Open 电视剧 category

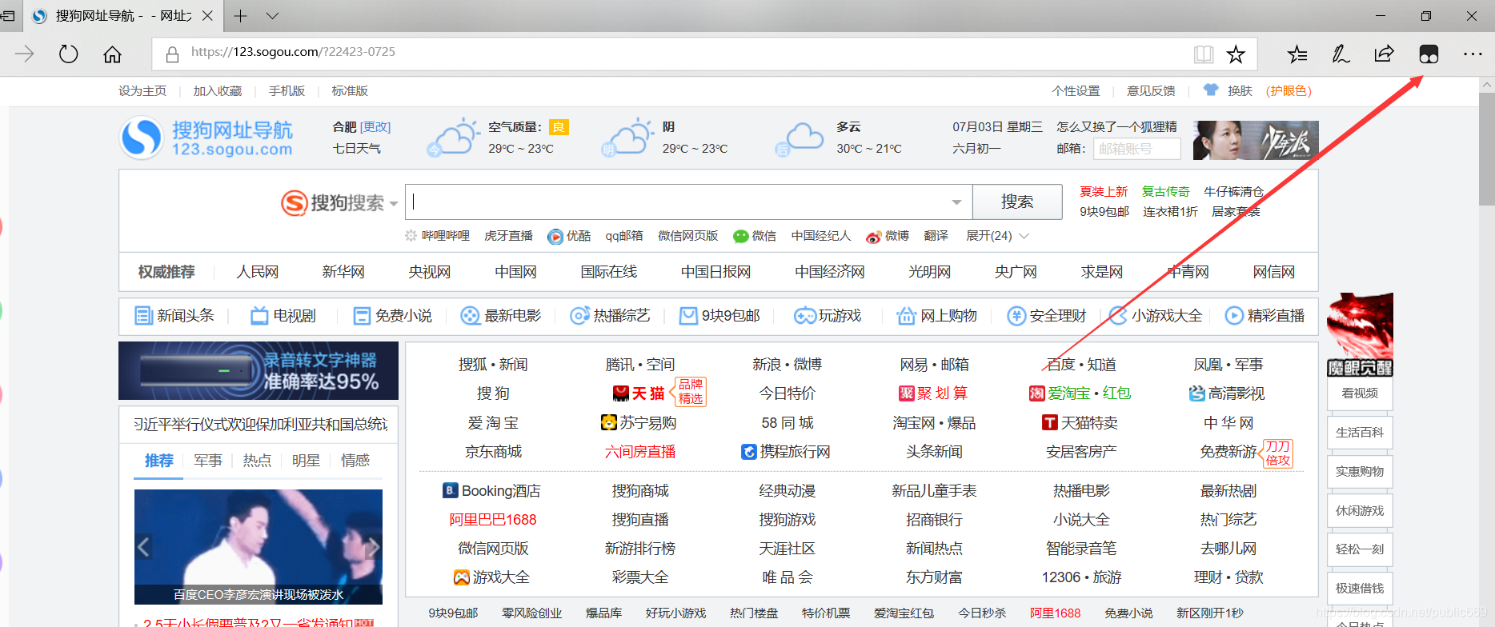[283, 316]
